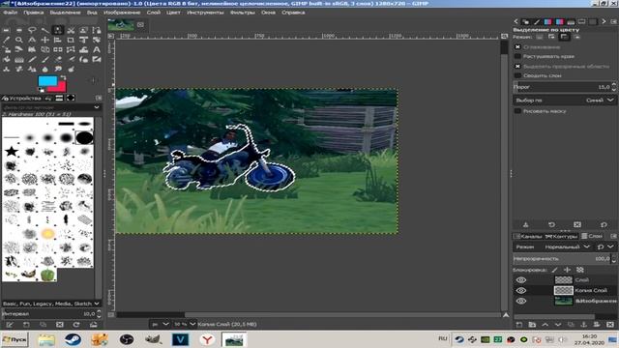This screenshot has width=619, height=348.
Task: Switch to the Контуры tab
Action: coord(561,236)
